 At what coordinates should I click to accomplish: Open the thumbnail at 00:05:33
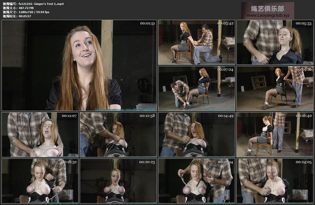click(x=275, y=42)
